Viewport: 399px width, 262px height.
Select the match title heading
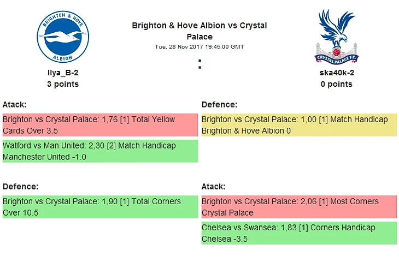coord(199,31)
